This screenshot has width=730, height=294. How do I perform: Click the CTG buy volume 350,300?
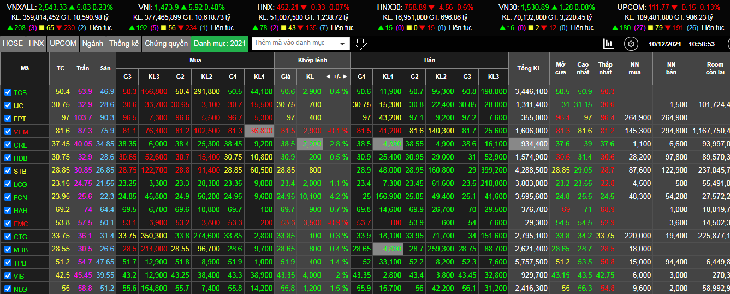pos(153,236)
